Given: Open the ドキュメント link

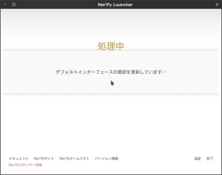Looking at the screenshot, I should click(19, 159).
